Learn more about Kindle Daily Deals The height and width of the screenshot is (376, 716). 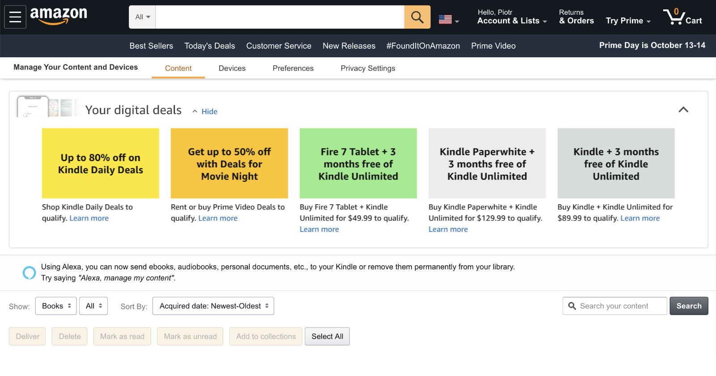point(89,218)
